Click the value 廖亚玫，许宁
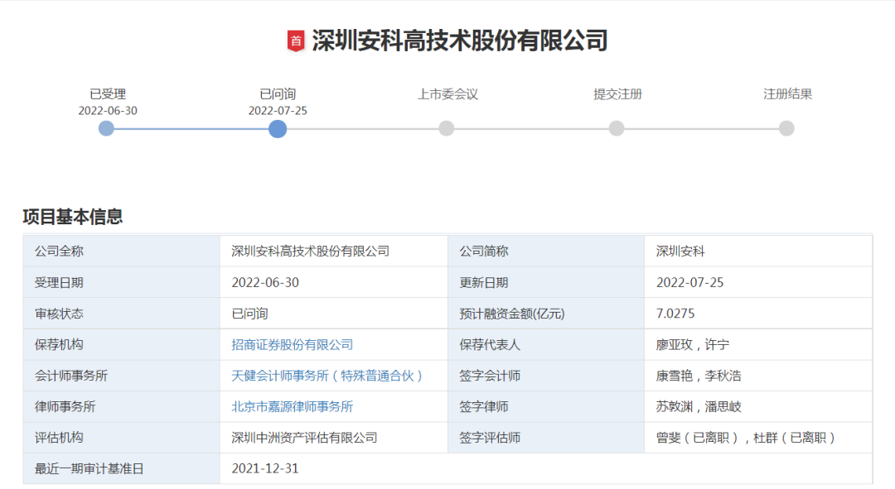The height and width of the screenshot is (489, 895). click(692, 345)
